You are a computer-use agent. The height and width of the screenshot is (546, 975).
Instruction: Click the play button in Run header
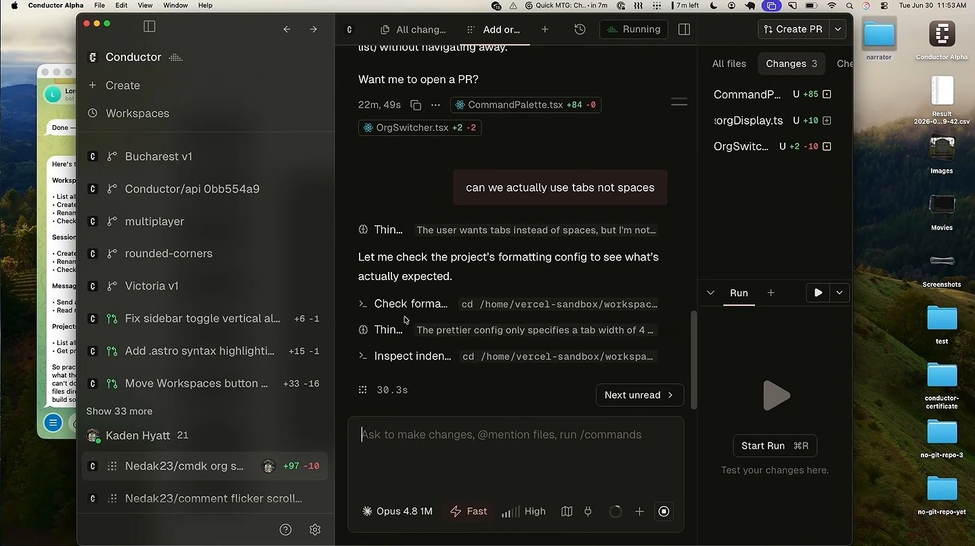[x=819, y=292]
